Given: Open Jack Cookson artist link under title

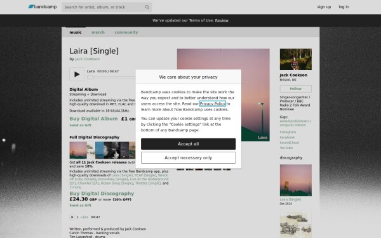Looking at the screenshot, I should (87, 59).
